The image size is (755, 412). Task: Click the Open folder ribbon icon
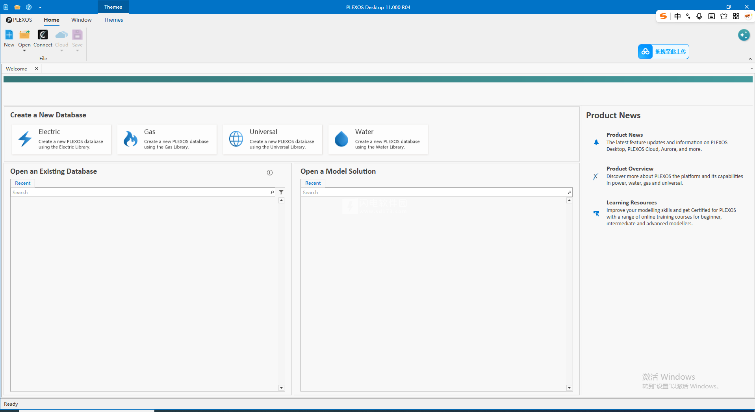point(24,35)
